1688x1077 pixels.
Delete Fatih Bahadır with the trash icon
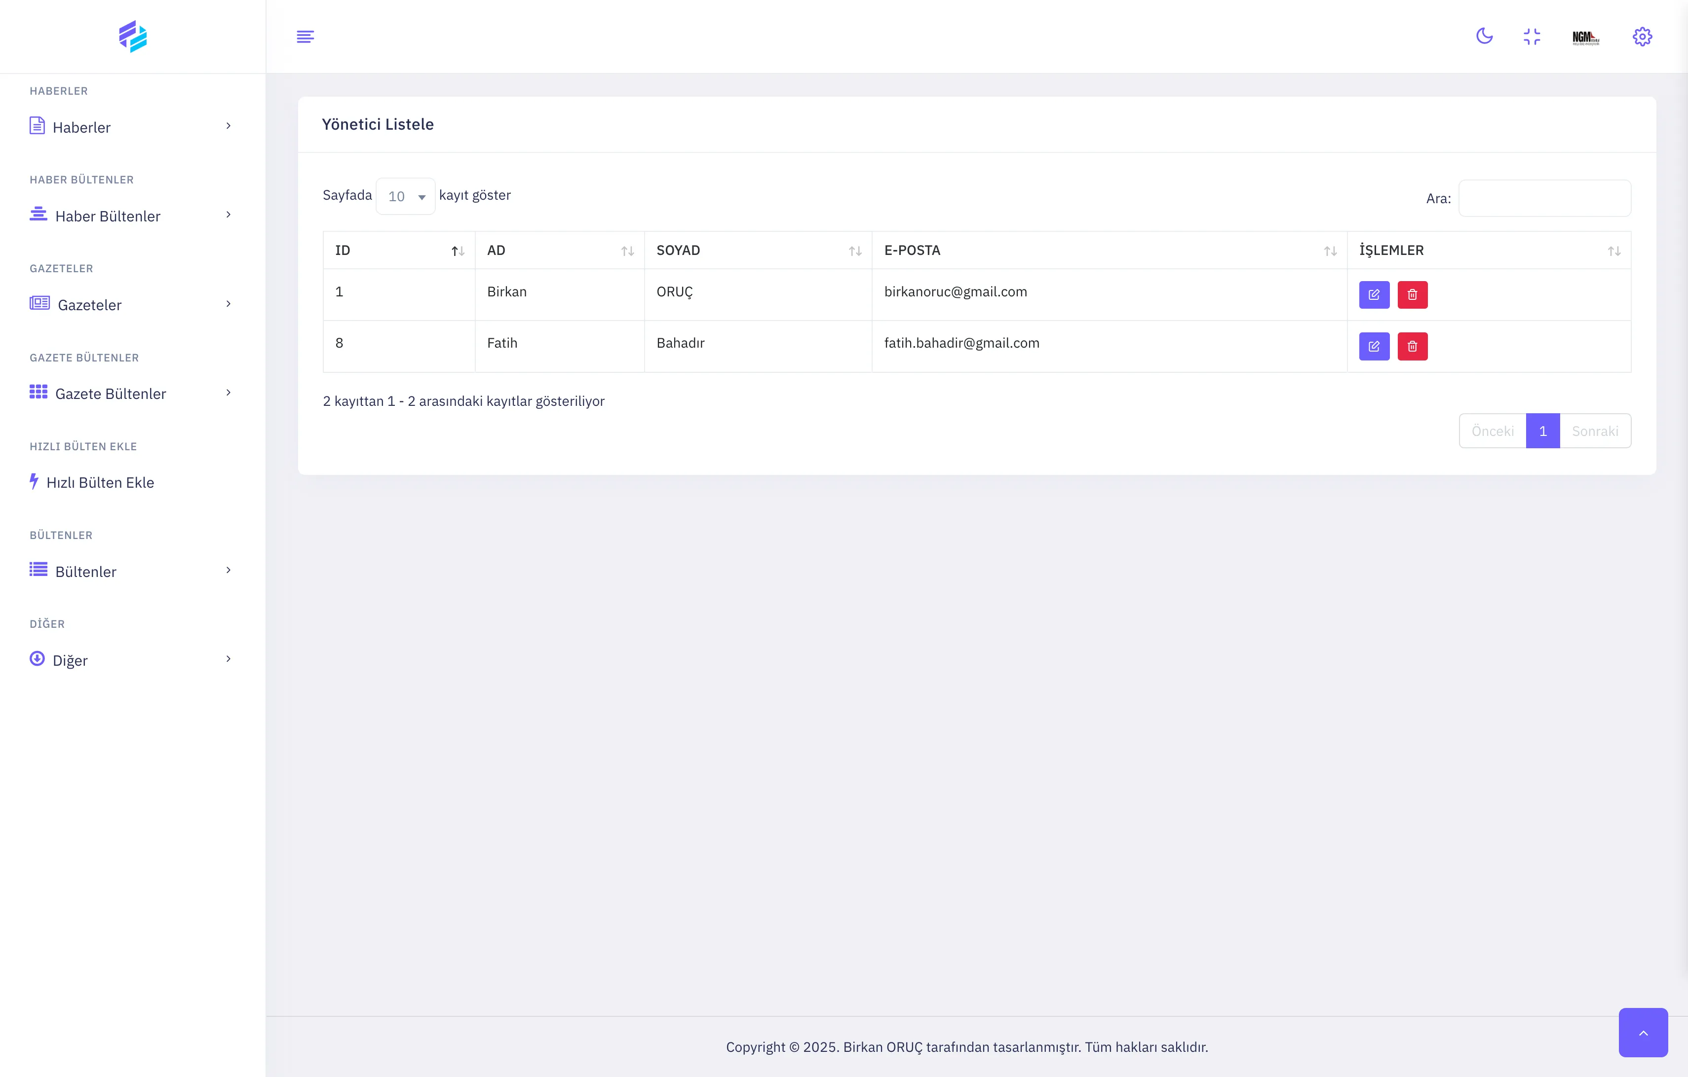pos(1412,346)
